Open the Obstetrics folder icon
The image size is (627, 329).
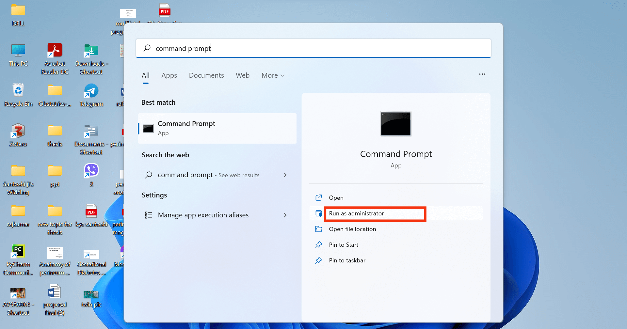click(55, 95)
